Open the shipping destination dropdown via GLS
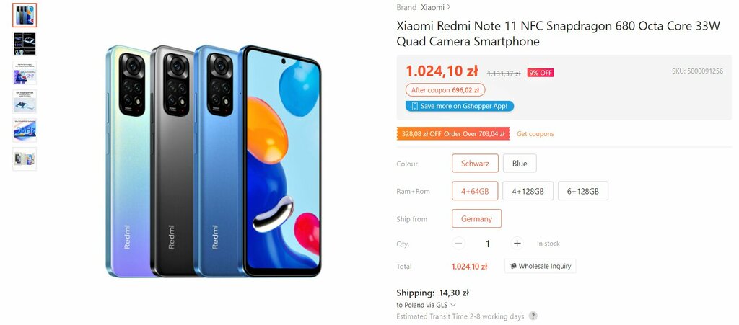The width and height of the screenshot is (739, 325). pyautogui.click(x=453, y=305)
